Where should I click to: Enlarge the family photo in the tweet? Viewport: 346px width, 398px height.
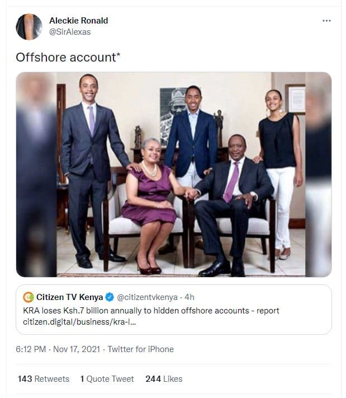tap(173, 175)
